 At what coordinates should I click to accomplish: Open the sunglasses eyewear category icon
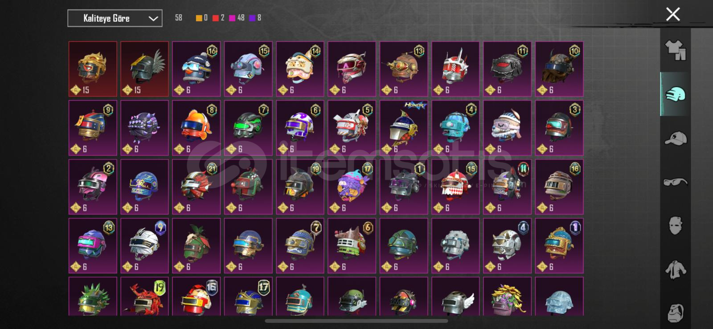(675, 182)
